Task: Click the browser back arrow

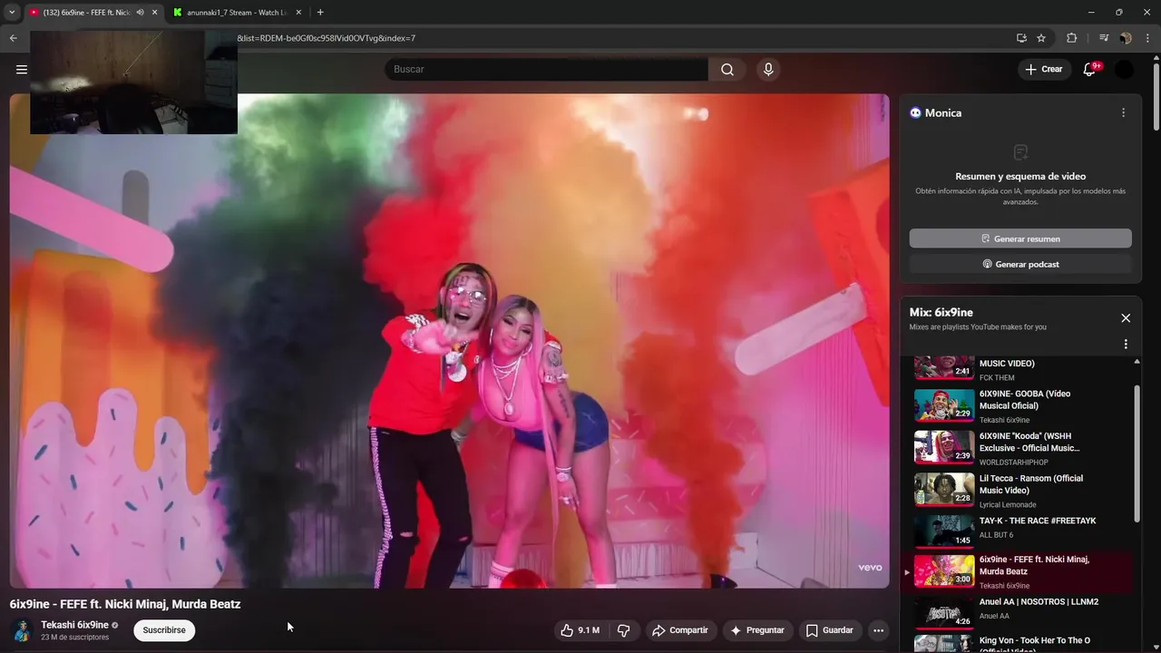Action: pos(13,38)
